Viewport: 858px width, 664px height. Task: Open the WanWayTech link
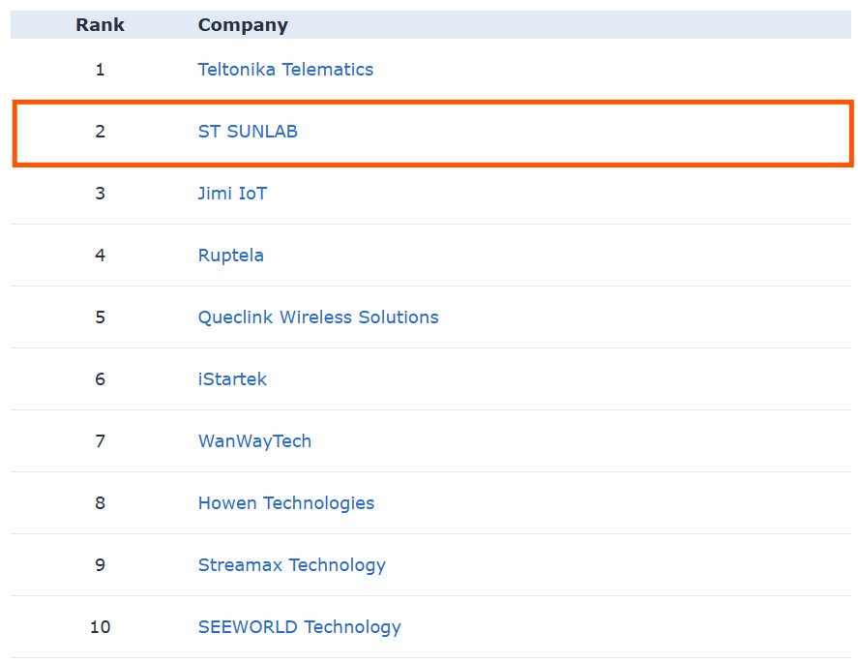tap(254, 441)
